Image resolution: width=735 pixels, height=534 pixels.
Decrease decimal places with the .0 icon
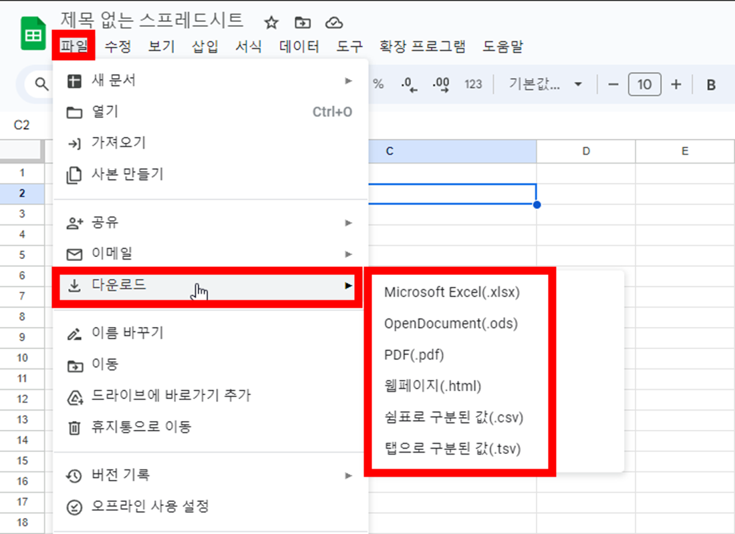pyautogui.click(x=409, y=84)
